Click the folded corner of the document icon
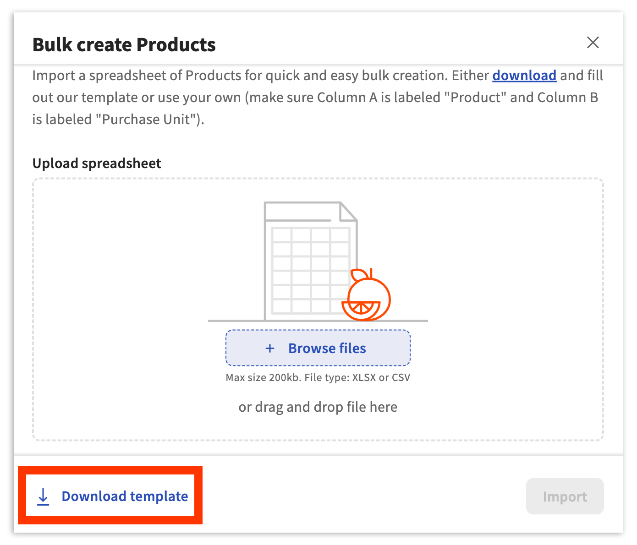Screen dimensions: 637x545 (347, 213)
